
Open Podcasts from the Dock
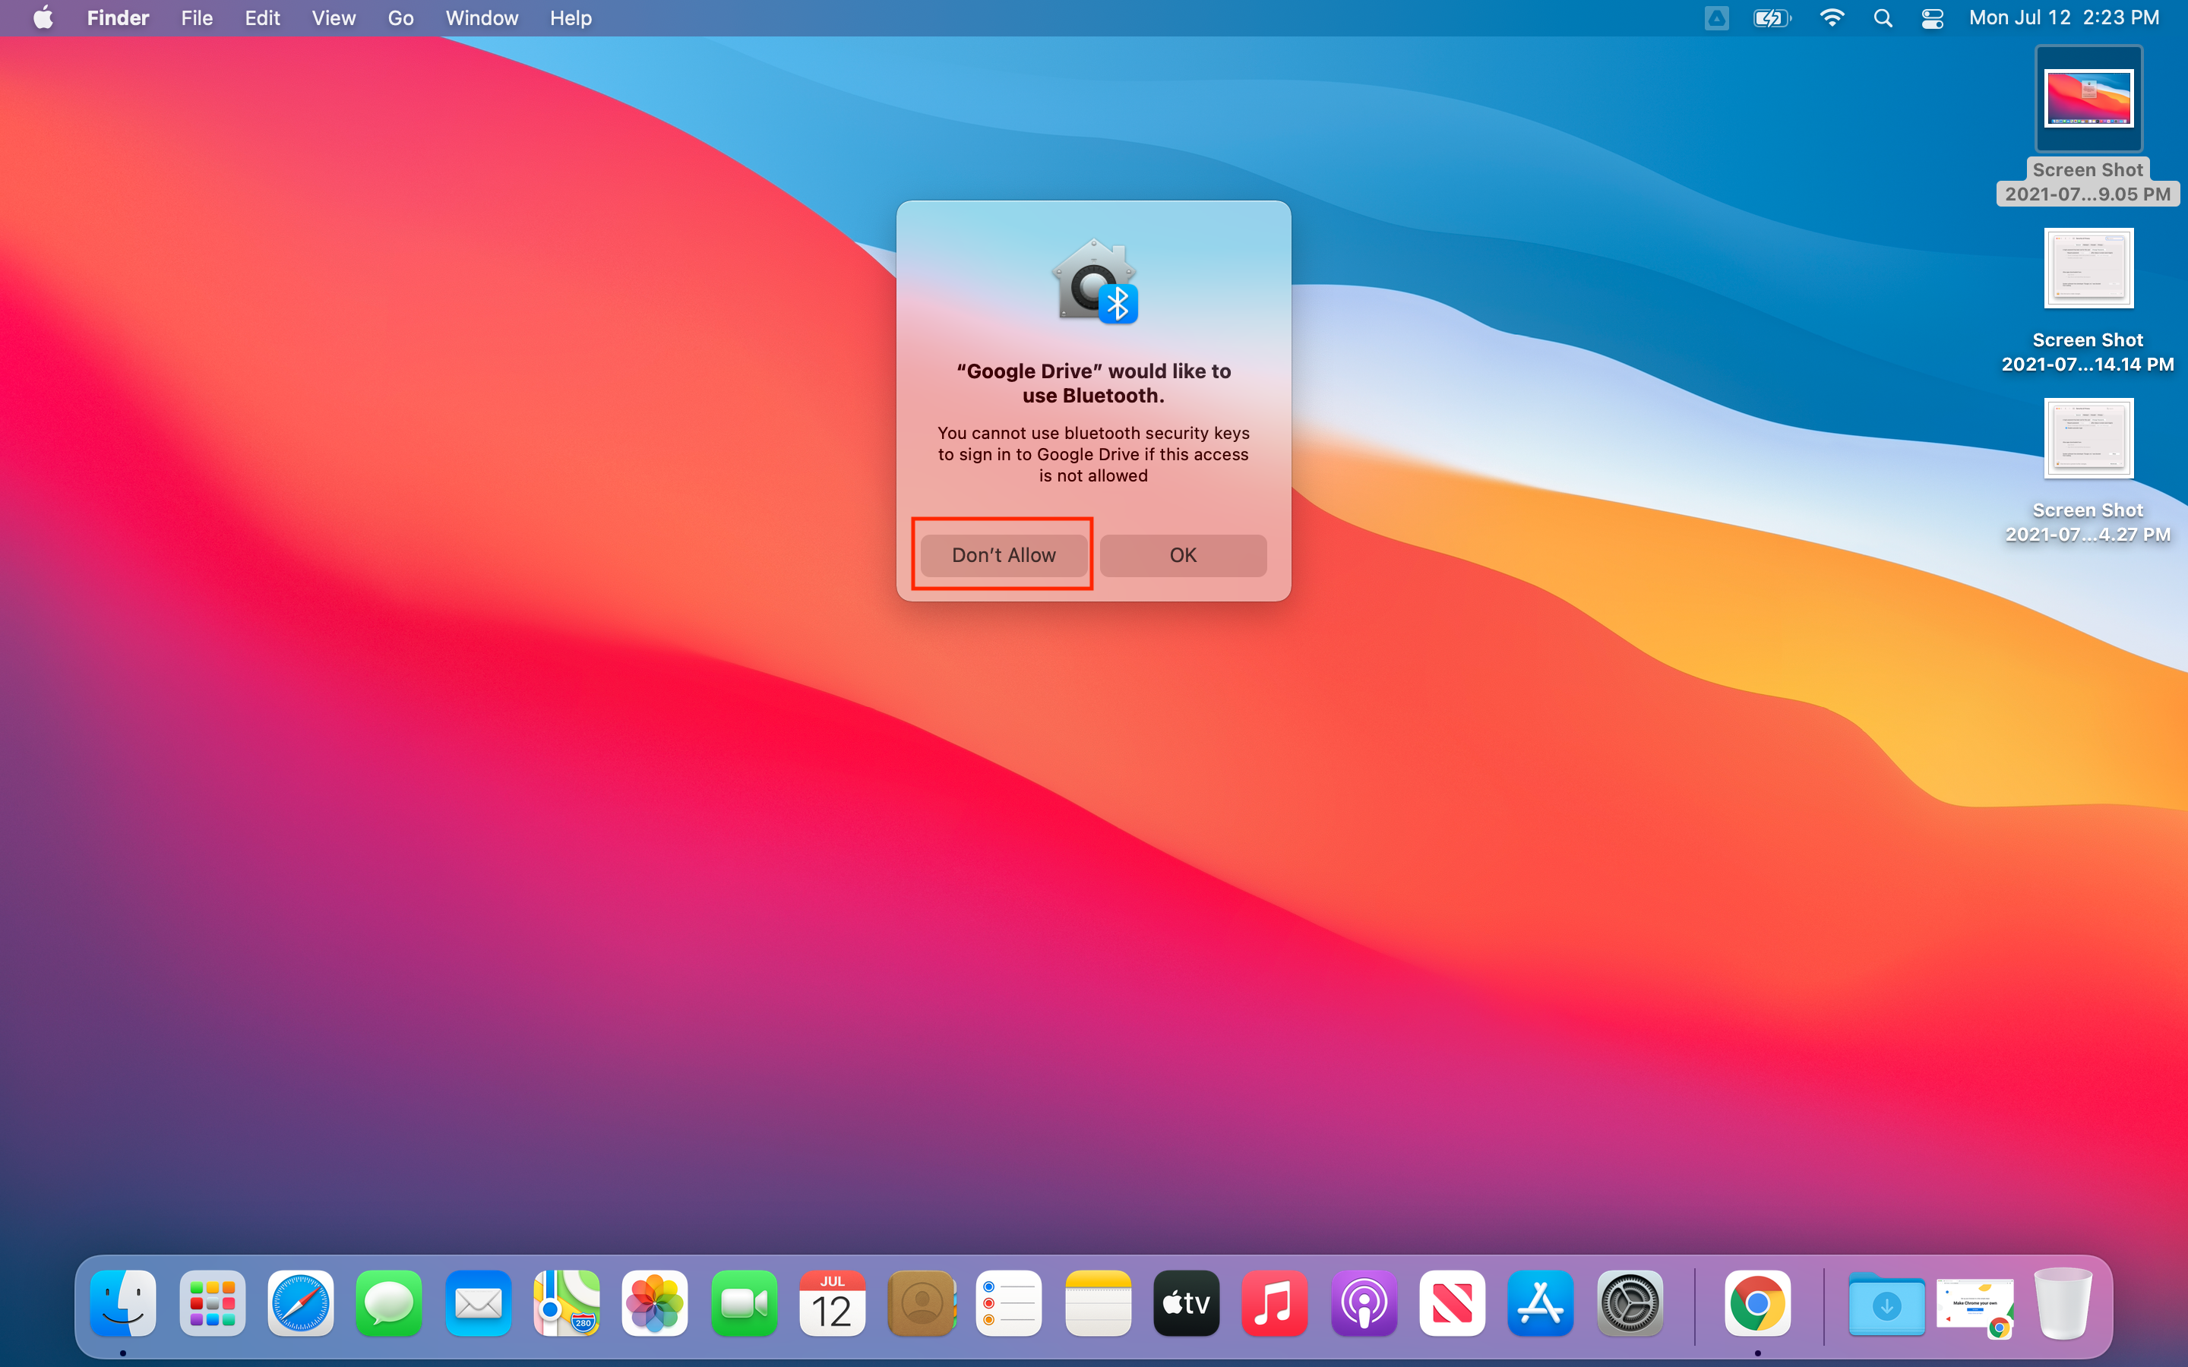coord(1364,1304)
